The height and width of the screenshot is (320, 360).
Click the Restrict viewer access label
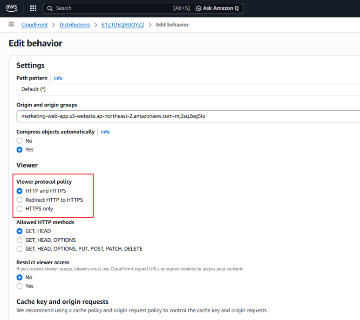[x=43, y=262]
